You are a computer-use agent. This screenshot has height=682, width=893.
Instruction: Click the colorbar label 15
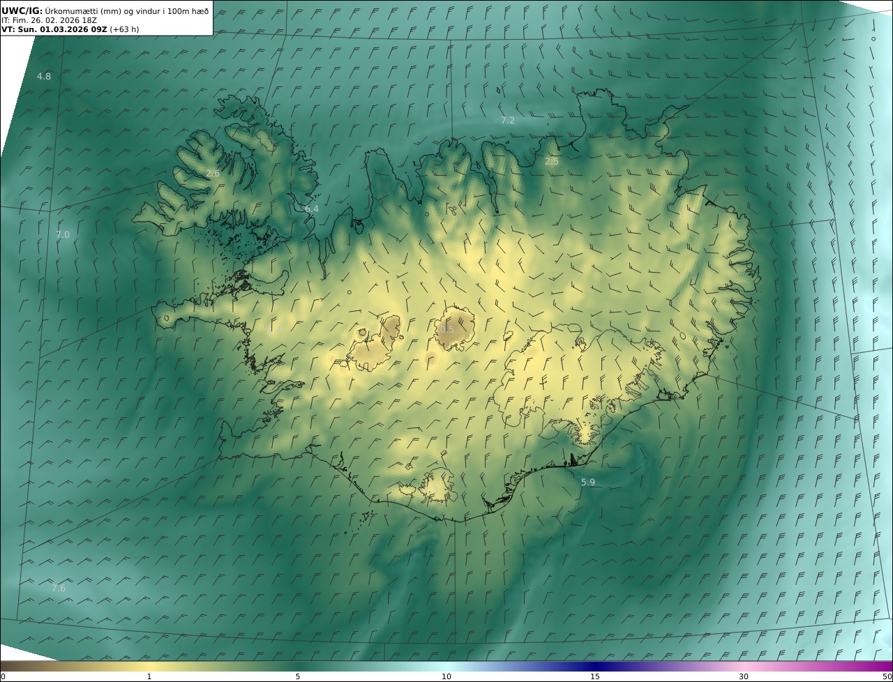pyautogui.click(x=595, y=676)
